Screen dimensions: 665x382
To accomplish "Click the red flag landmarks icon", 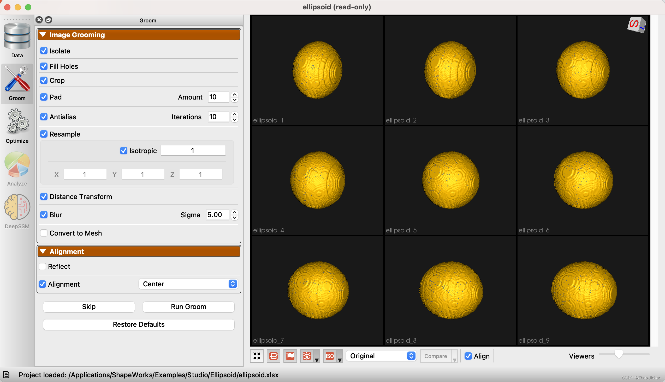I will click(290, 356).
